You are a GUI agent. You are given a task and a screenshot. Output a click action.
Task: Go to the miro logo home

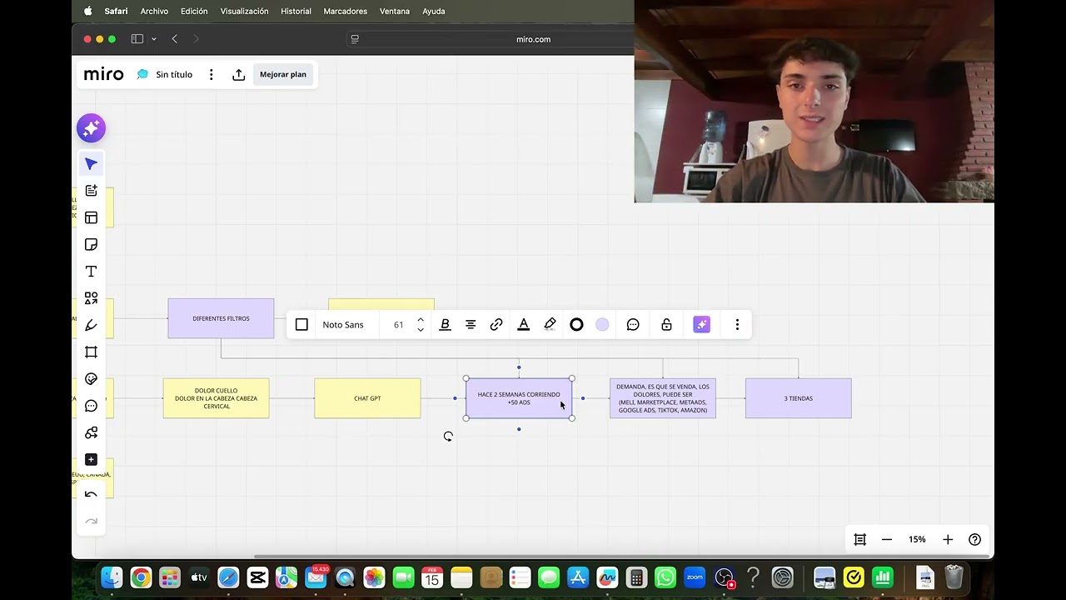coord(103,74)
